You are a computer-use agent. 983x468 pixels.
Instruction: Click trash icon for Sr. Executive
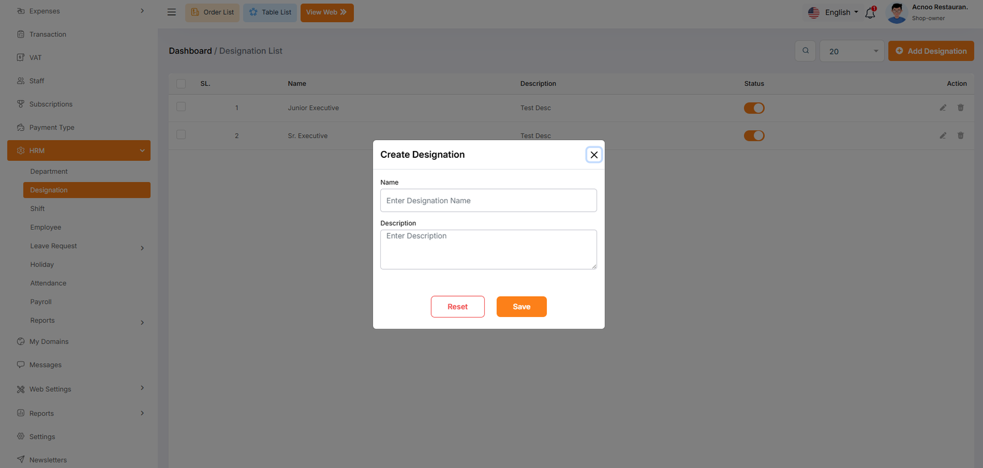point(960,136)
